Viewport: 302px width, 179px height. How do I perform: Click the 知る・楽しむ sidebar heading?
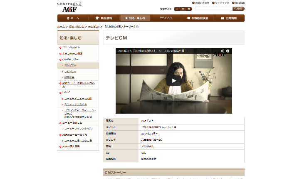point(70,38)
